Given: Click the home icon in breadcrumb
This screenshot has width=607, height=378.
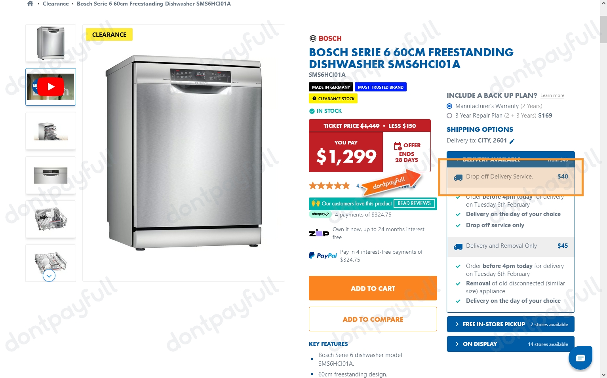Looking at the screenshot, I should coord(30,4).
